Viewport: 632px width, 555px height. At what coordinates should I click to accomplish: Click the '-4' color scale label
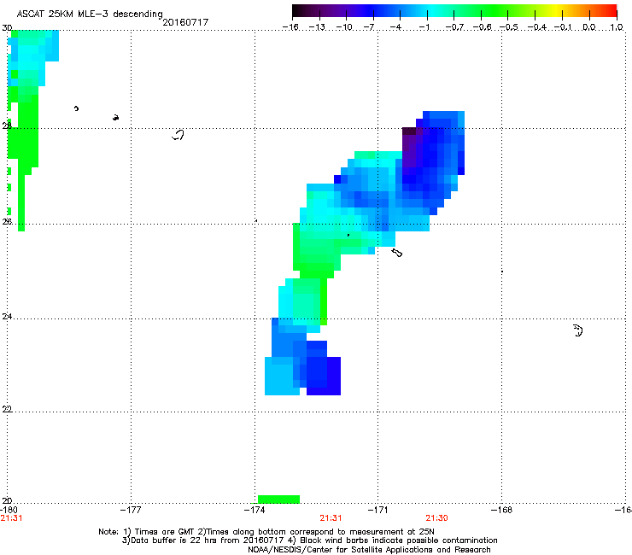pyautogui.click(x=395, y=27)
